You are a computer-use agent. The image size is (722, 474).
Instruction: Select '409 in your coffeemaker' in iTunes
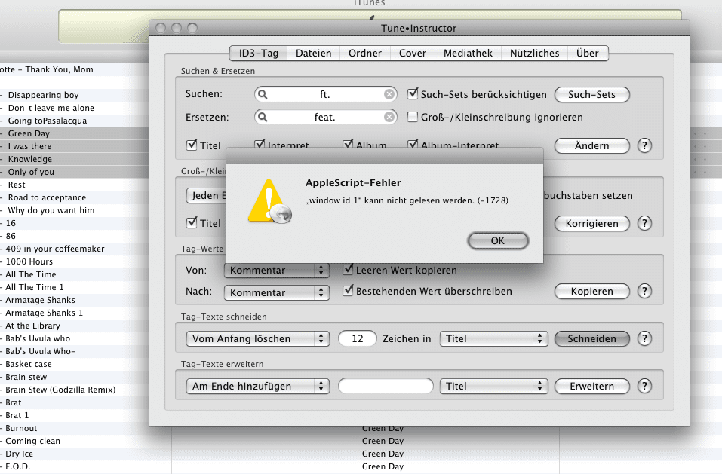55,249
